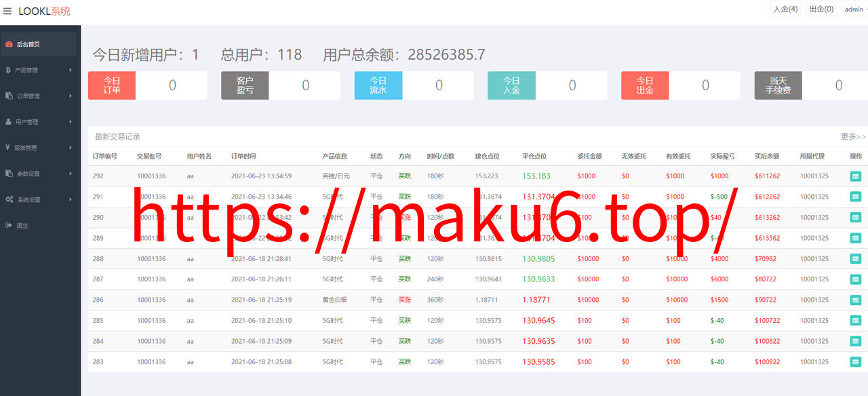Viewport: 868px width, 396px height.
Task: Click 最新交易记录 panel heading
Action: [x=117, y=136]
